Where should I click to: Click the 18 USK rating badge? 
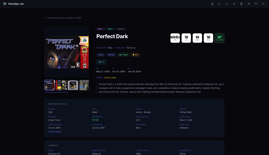click(x=186, y=38)
